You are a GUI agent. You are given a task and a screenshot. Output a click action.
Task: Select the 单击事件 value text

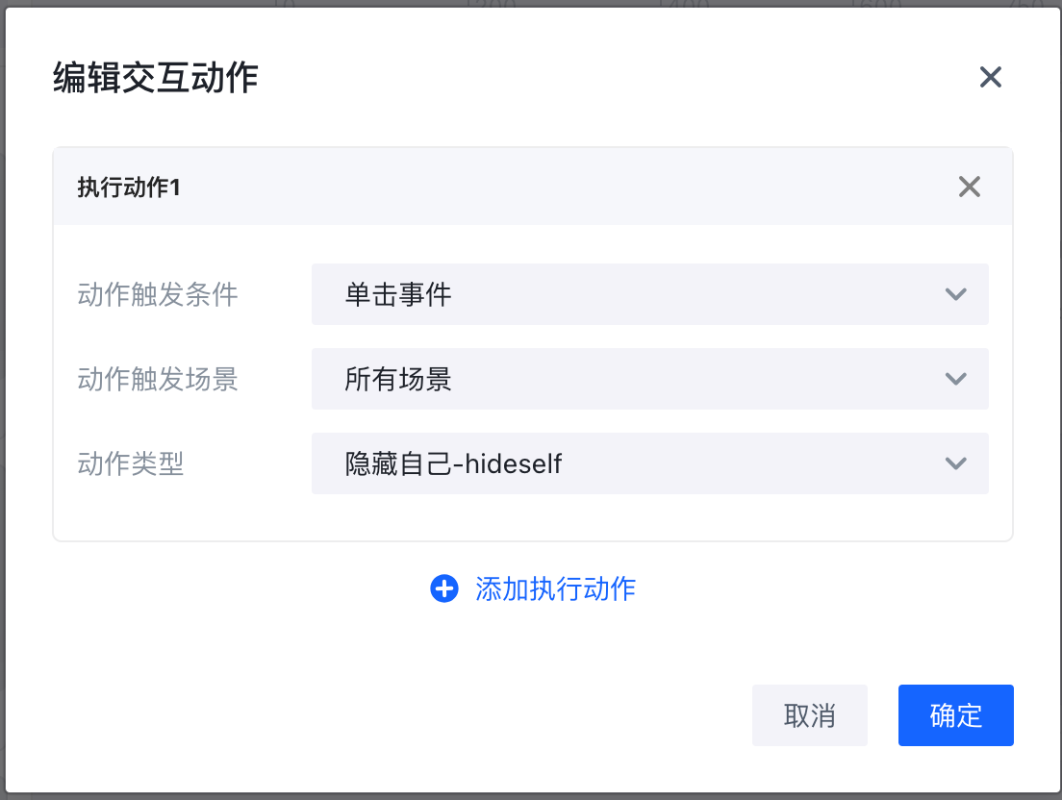tap(398, 294)
